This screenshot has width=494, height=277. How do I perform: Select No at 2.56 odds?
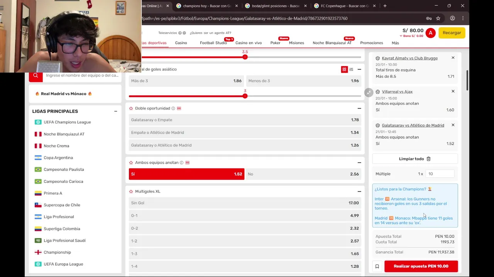coord(303,174)
